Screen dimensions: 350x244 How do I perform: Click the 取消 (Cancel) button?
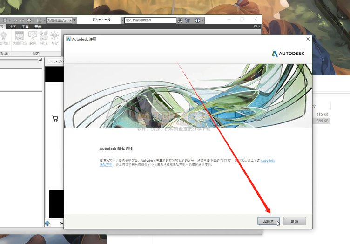295,221
